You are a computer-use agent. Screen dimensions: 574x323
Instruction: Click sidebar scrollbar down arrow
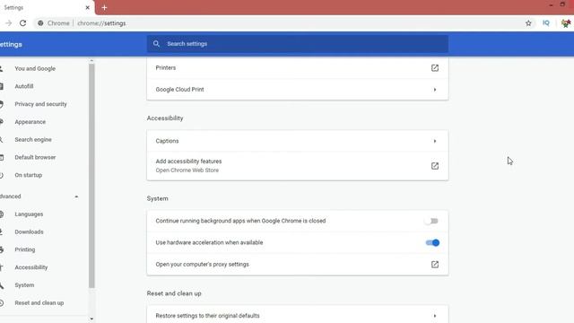coord(91,319)
